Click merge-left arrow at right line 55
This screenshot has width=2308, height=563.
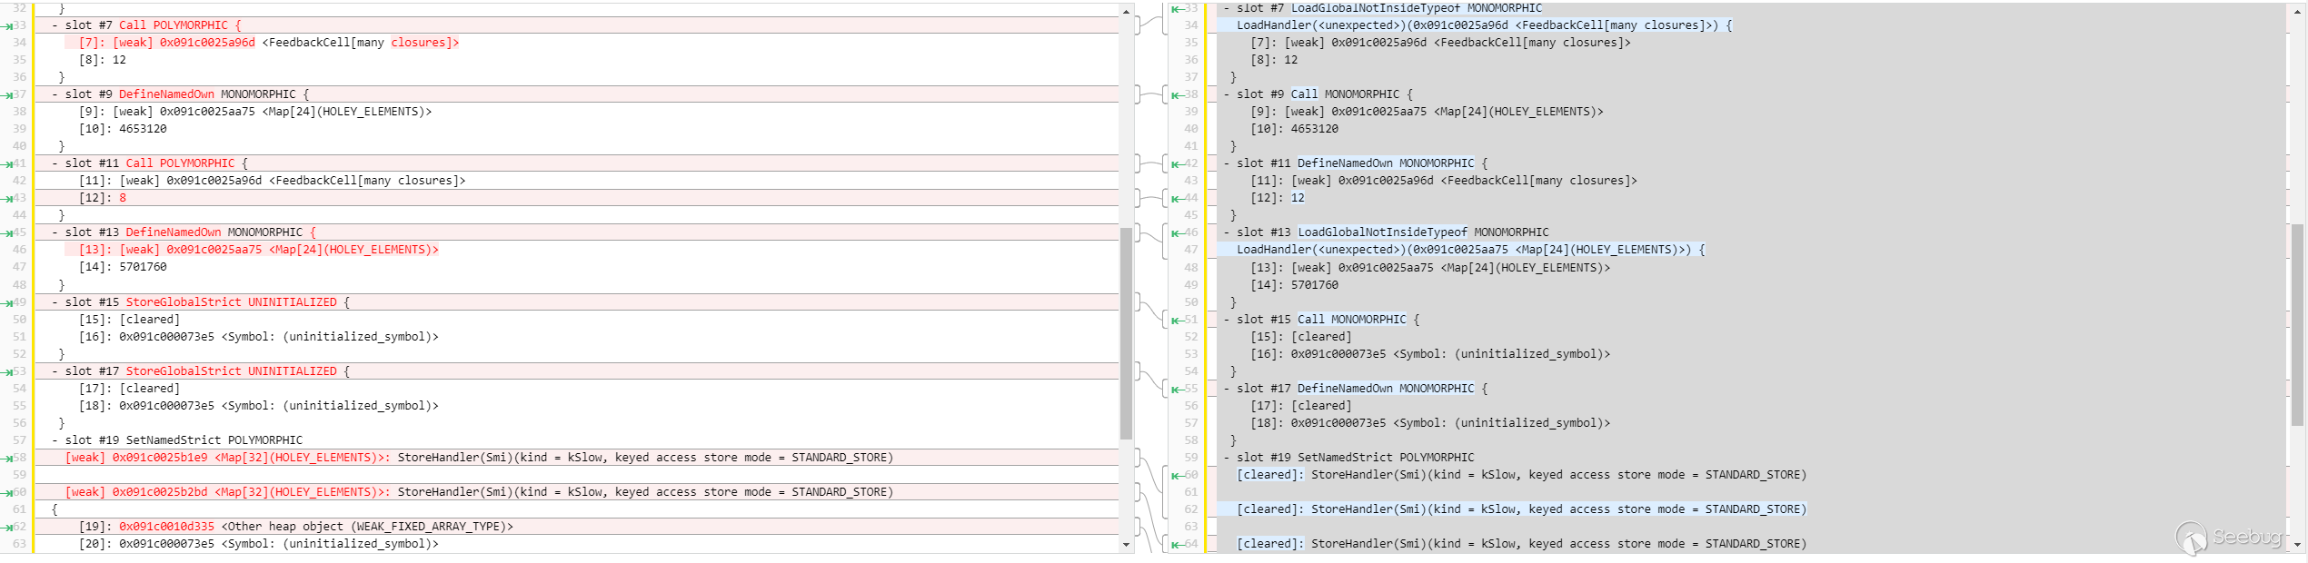point(1177,389)
